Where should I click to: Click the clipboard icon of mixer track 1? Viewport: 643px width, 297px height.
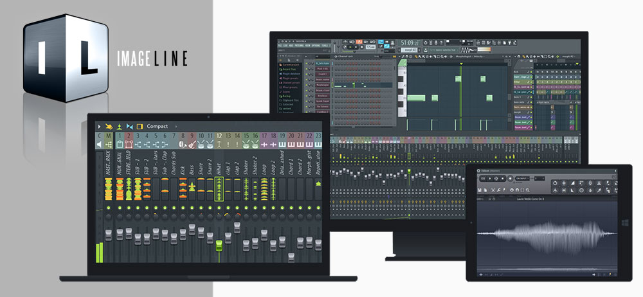[120, 145]
